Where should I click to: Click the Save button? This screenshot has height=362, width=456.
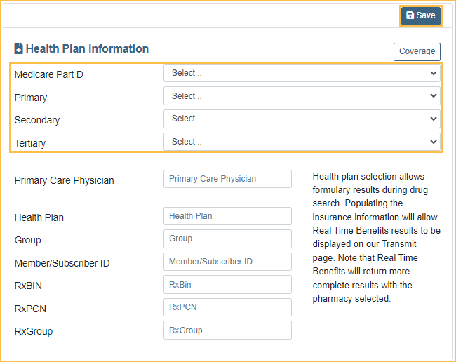pos(421,15)
